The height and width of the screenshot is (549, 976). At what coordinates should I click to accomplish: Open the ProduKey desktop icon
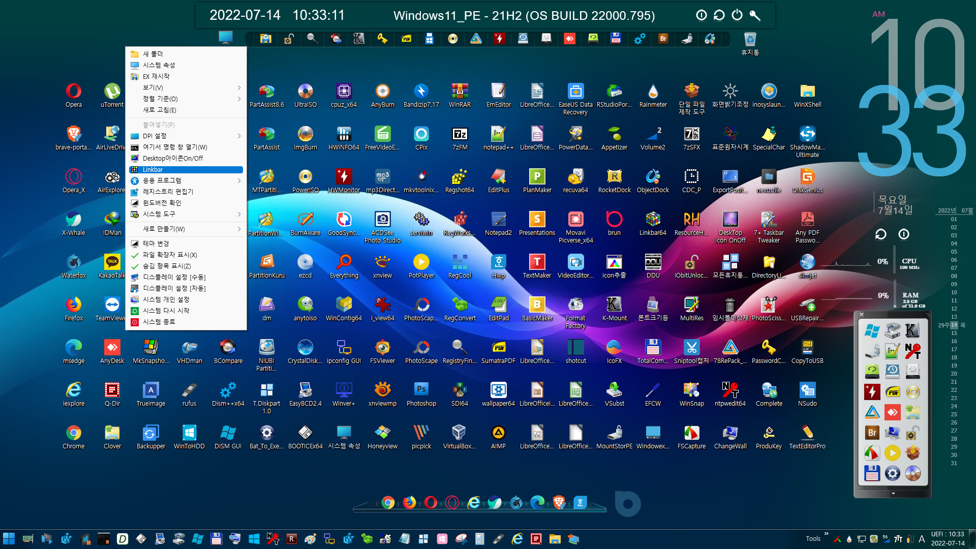tap(769, 437)
